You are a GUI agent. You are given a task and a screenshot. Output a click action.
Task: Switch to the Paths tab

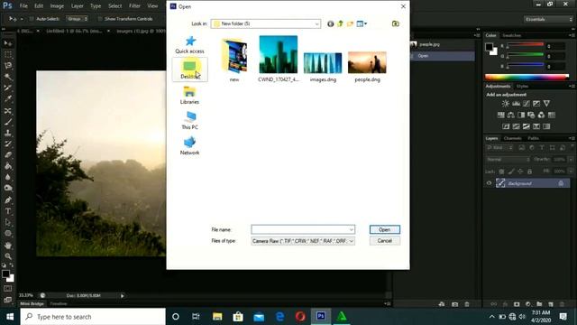coord(533,138)
